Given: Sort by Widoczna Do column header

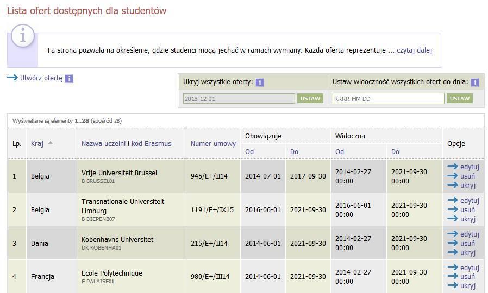Looking at the screenshot, I should point(395,151).
